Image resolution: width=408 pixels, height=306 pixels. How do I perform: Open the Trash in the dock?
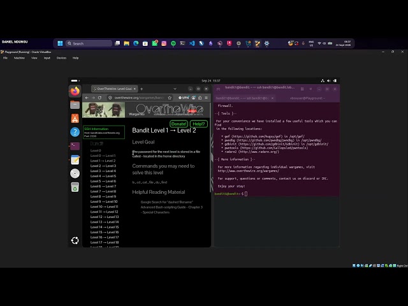coord(75,187)
